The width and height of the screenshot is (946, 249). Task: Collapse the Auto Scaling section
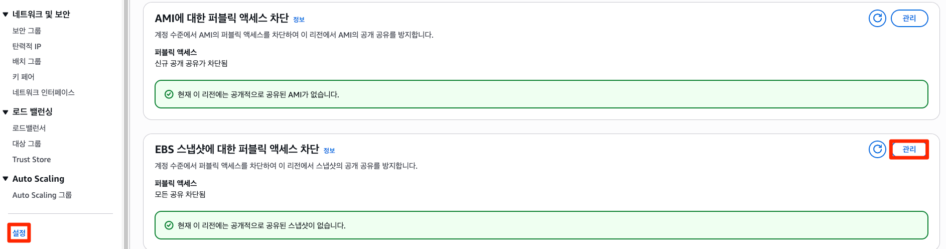pos(6,179)
